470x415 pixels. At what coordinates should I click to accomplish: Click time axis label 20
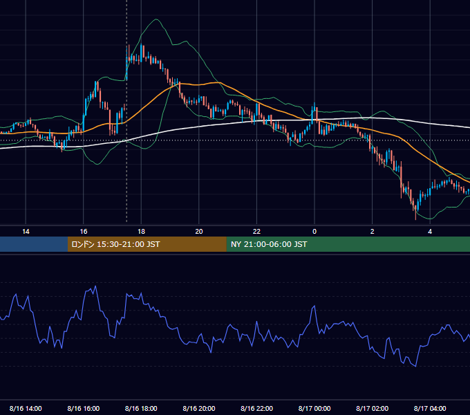[x=199, y=232]
